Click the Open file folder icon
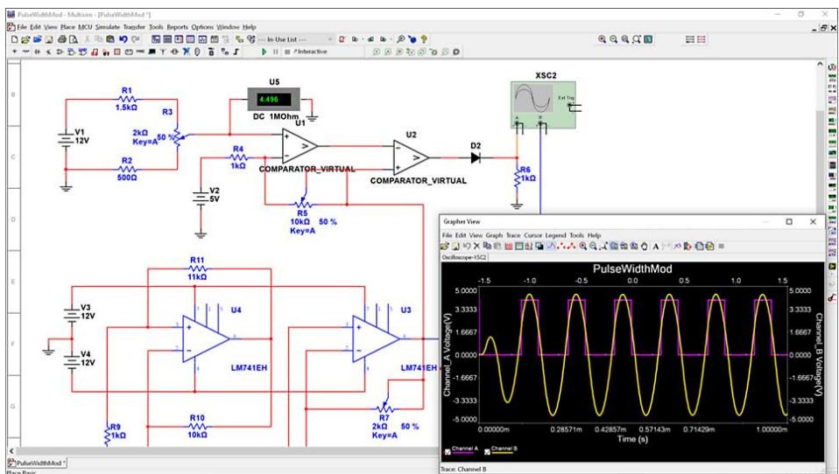Viewport: 839px width, 474px height. pos(25,40)
